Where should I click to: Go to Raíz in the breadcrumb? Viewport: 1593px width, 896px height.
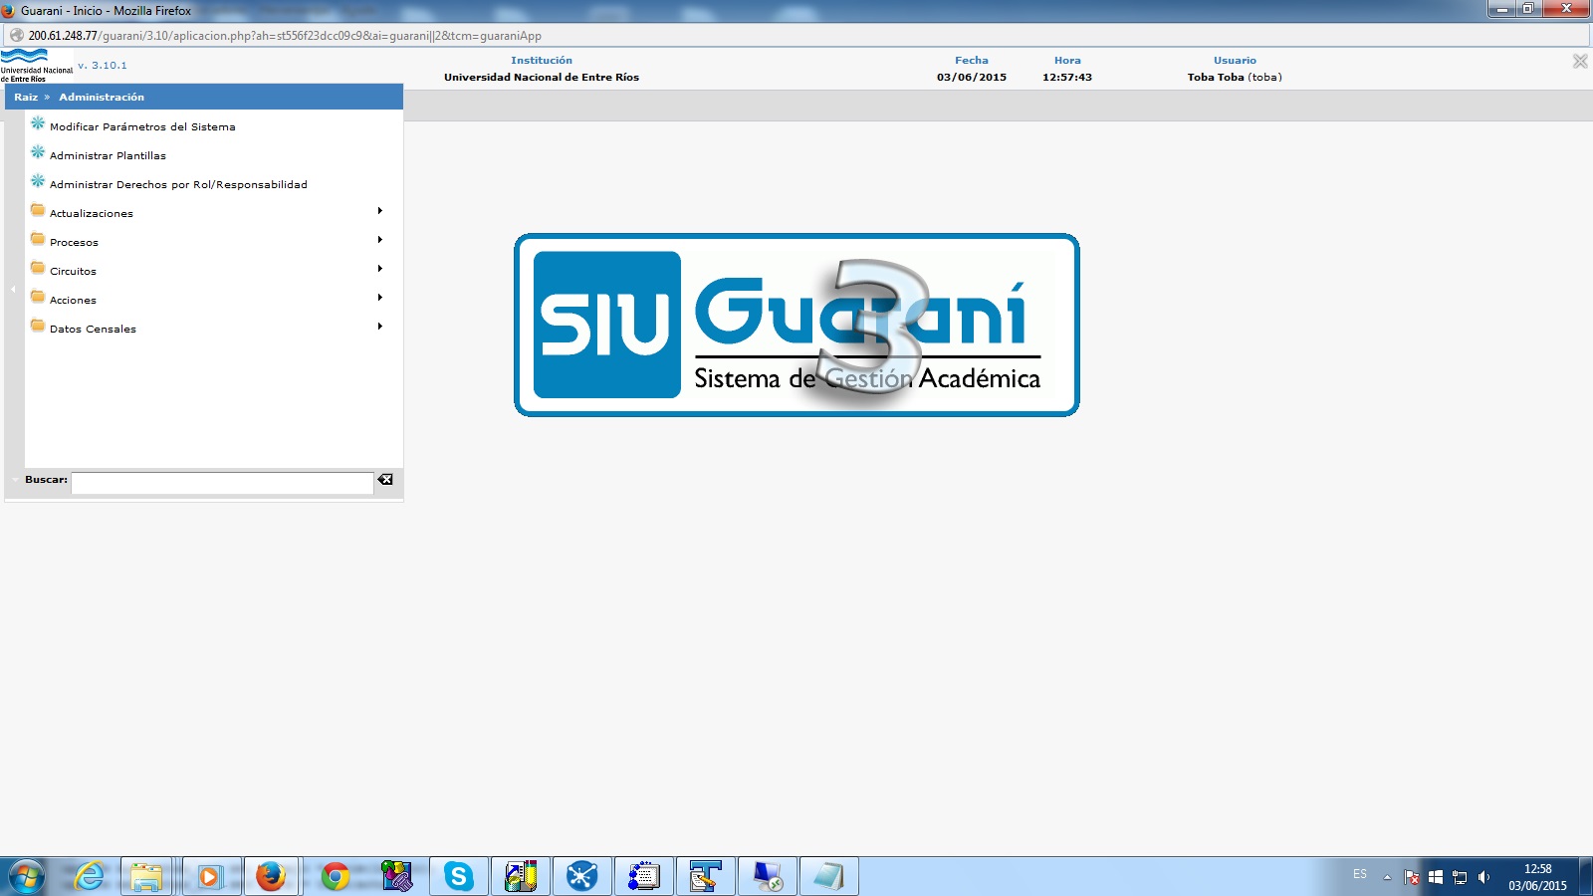26,97
